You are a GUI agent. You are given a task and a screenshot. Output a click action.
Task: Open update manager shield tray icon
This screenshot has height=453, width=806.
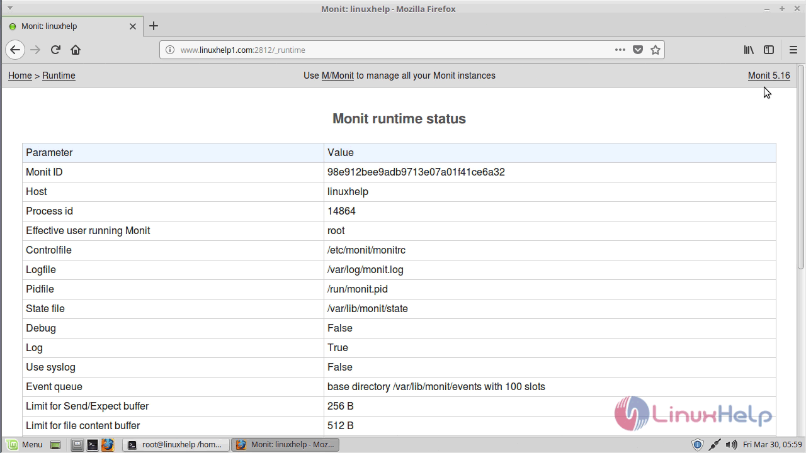coord(698,445)
